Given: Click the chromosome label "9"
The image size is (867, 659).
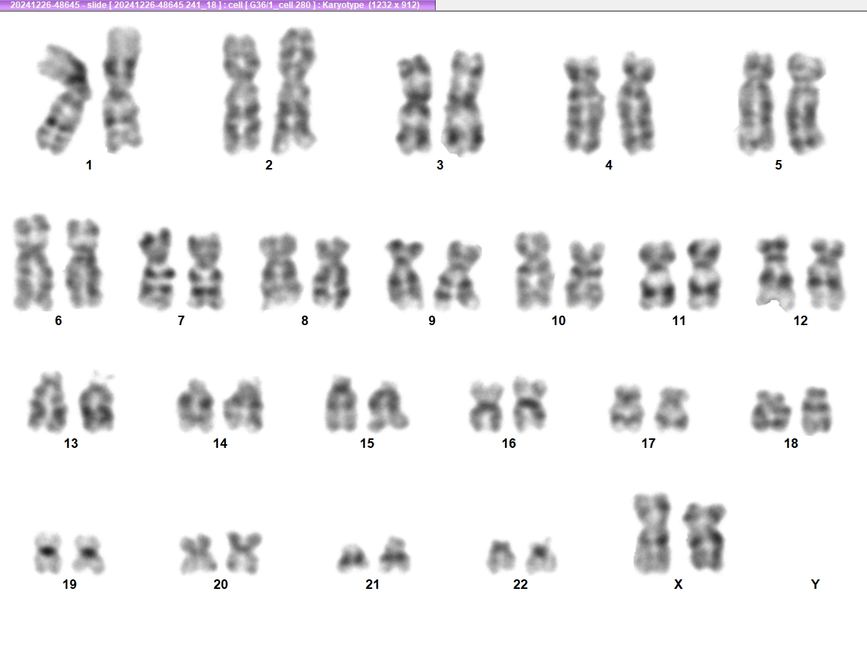Looking at the screenshot, I should point(432,321).
